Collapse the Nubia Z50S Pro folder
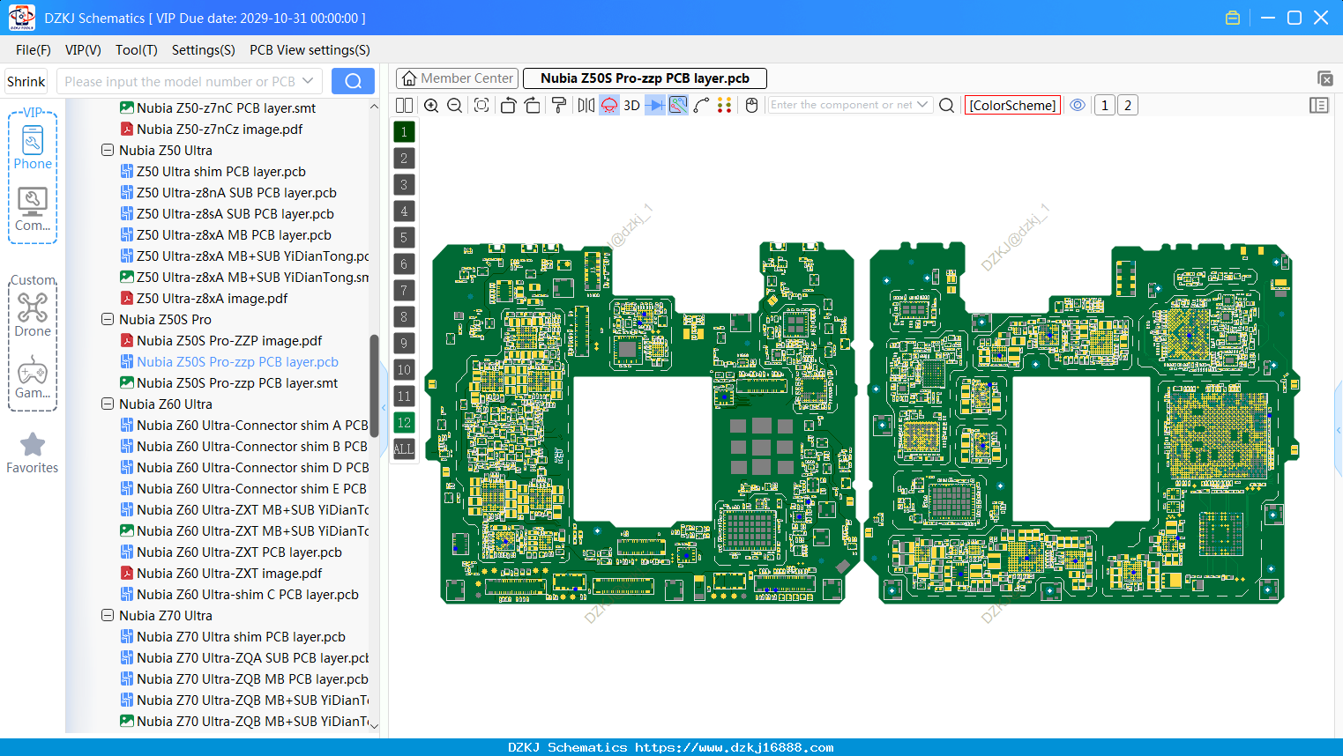 (x=108, y=320)
